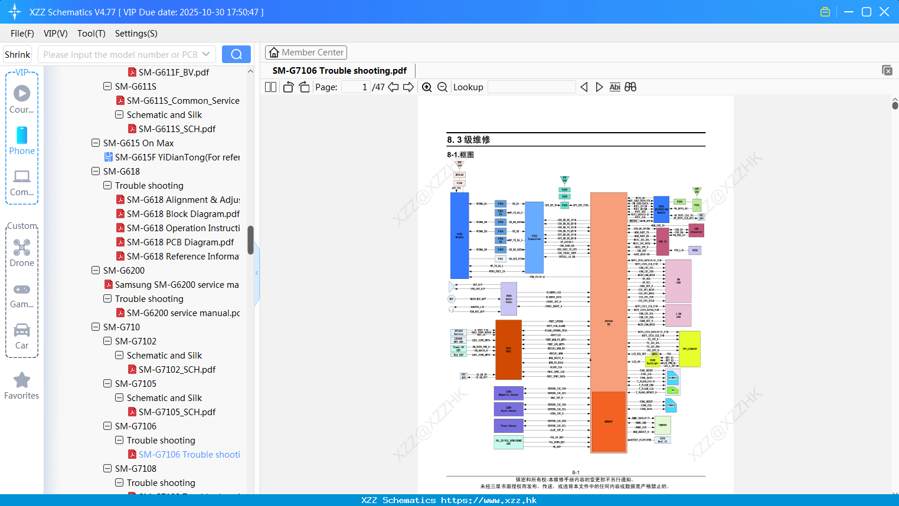The image size is (899, 506).
Task: Click the model number search field
Action: click(120, 54)
